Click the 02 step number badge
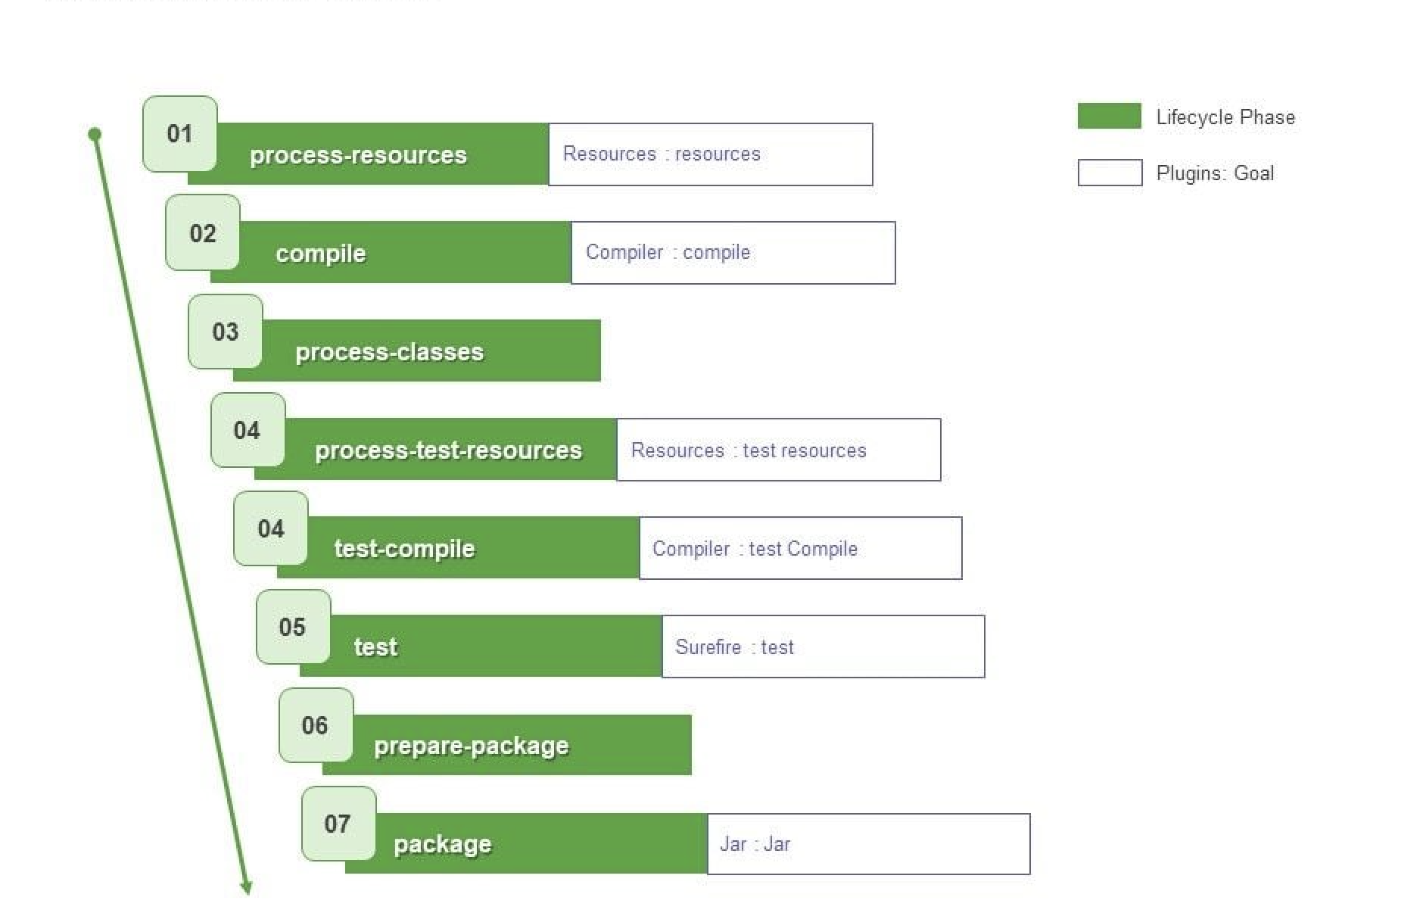Screen dimensions: 1423x916 [203, 232]
